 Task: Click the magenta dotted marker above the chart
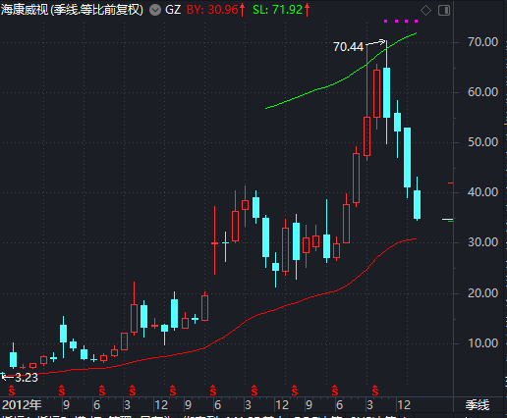(x=401, y=22)
